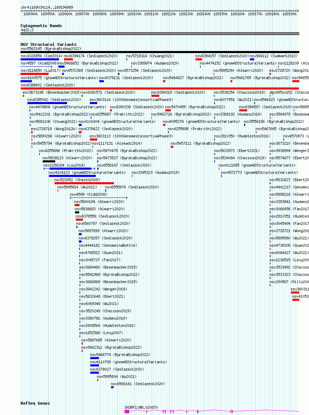
Task: Open nsv1156264 (Lou2014) variant
Action: (x=64, y=165)
